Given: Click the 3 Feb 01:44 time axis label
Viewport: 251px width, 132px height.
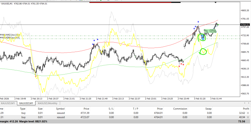Looking at the screenshot, I should click(216, 99).
